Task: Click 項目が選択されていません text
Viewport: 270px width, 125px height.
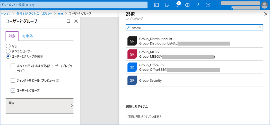Action: [145, 117]
